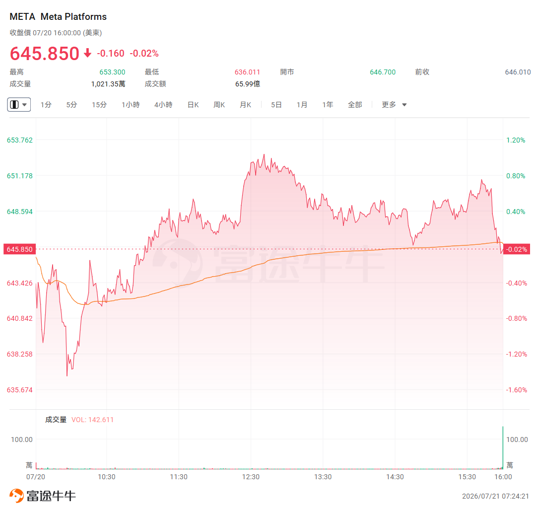
Task: Click the 16:00 time axis label
Action: (503, 477)
